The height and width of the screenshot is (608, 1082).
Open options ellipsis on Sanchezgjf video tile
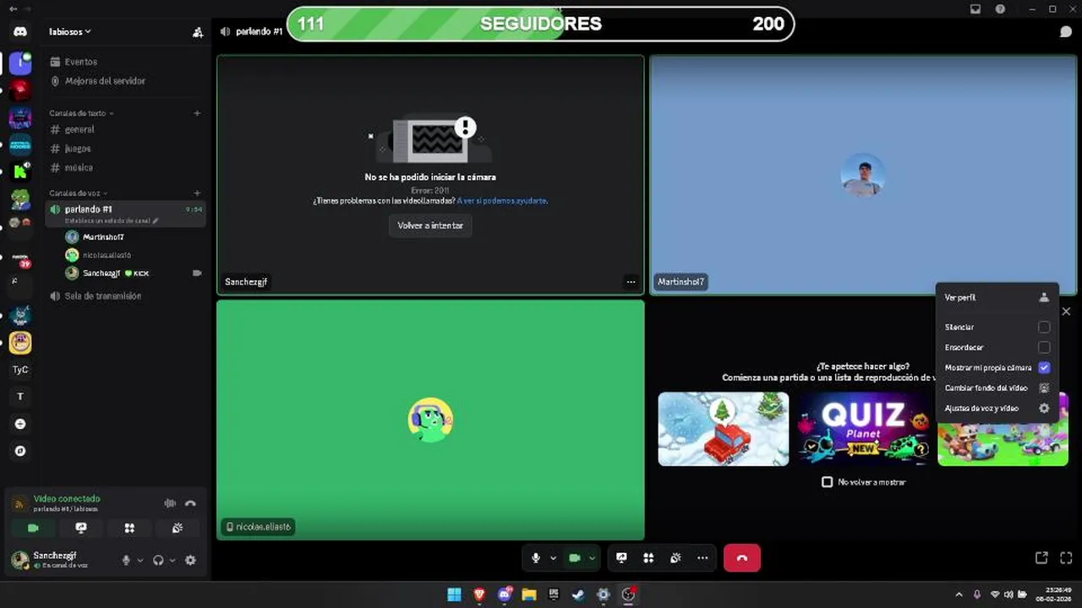pos(631,282)
